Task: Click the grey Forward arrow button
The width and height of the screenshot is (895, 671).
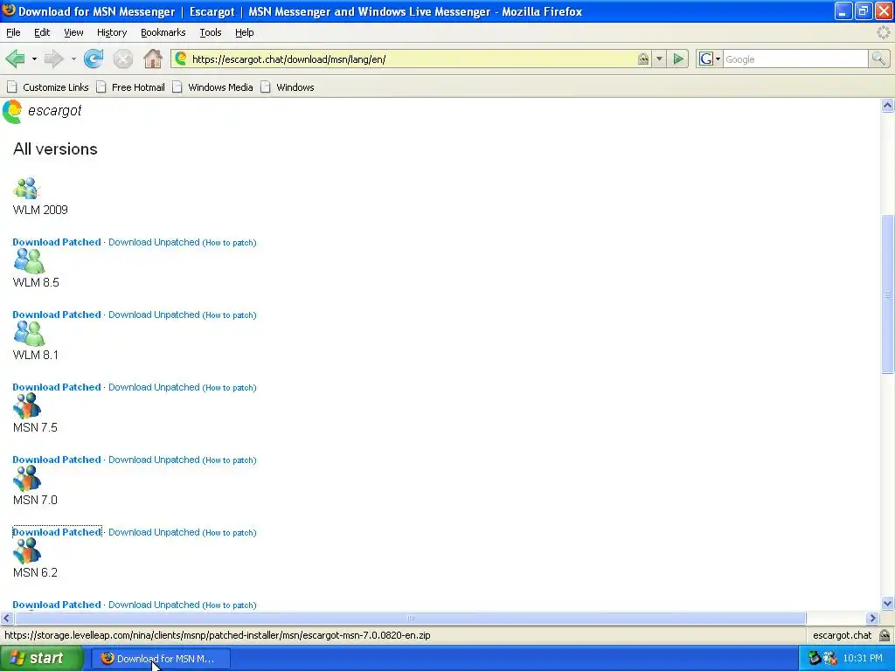Action: pos(53,59)
